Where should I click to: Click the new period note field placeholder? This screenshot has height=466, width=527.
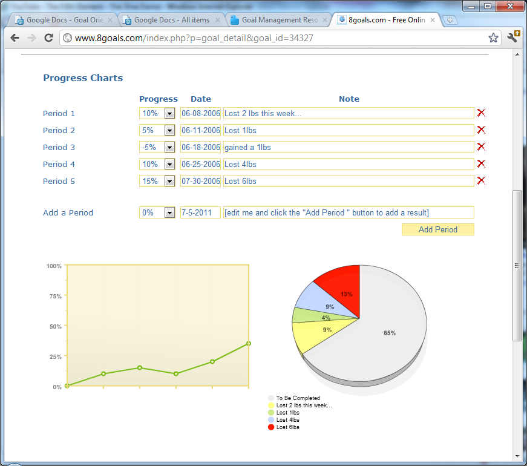click(x=349, y=212)
